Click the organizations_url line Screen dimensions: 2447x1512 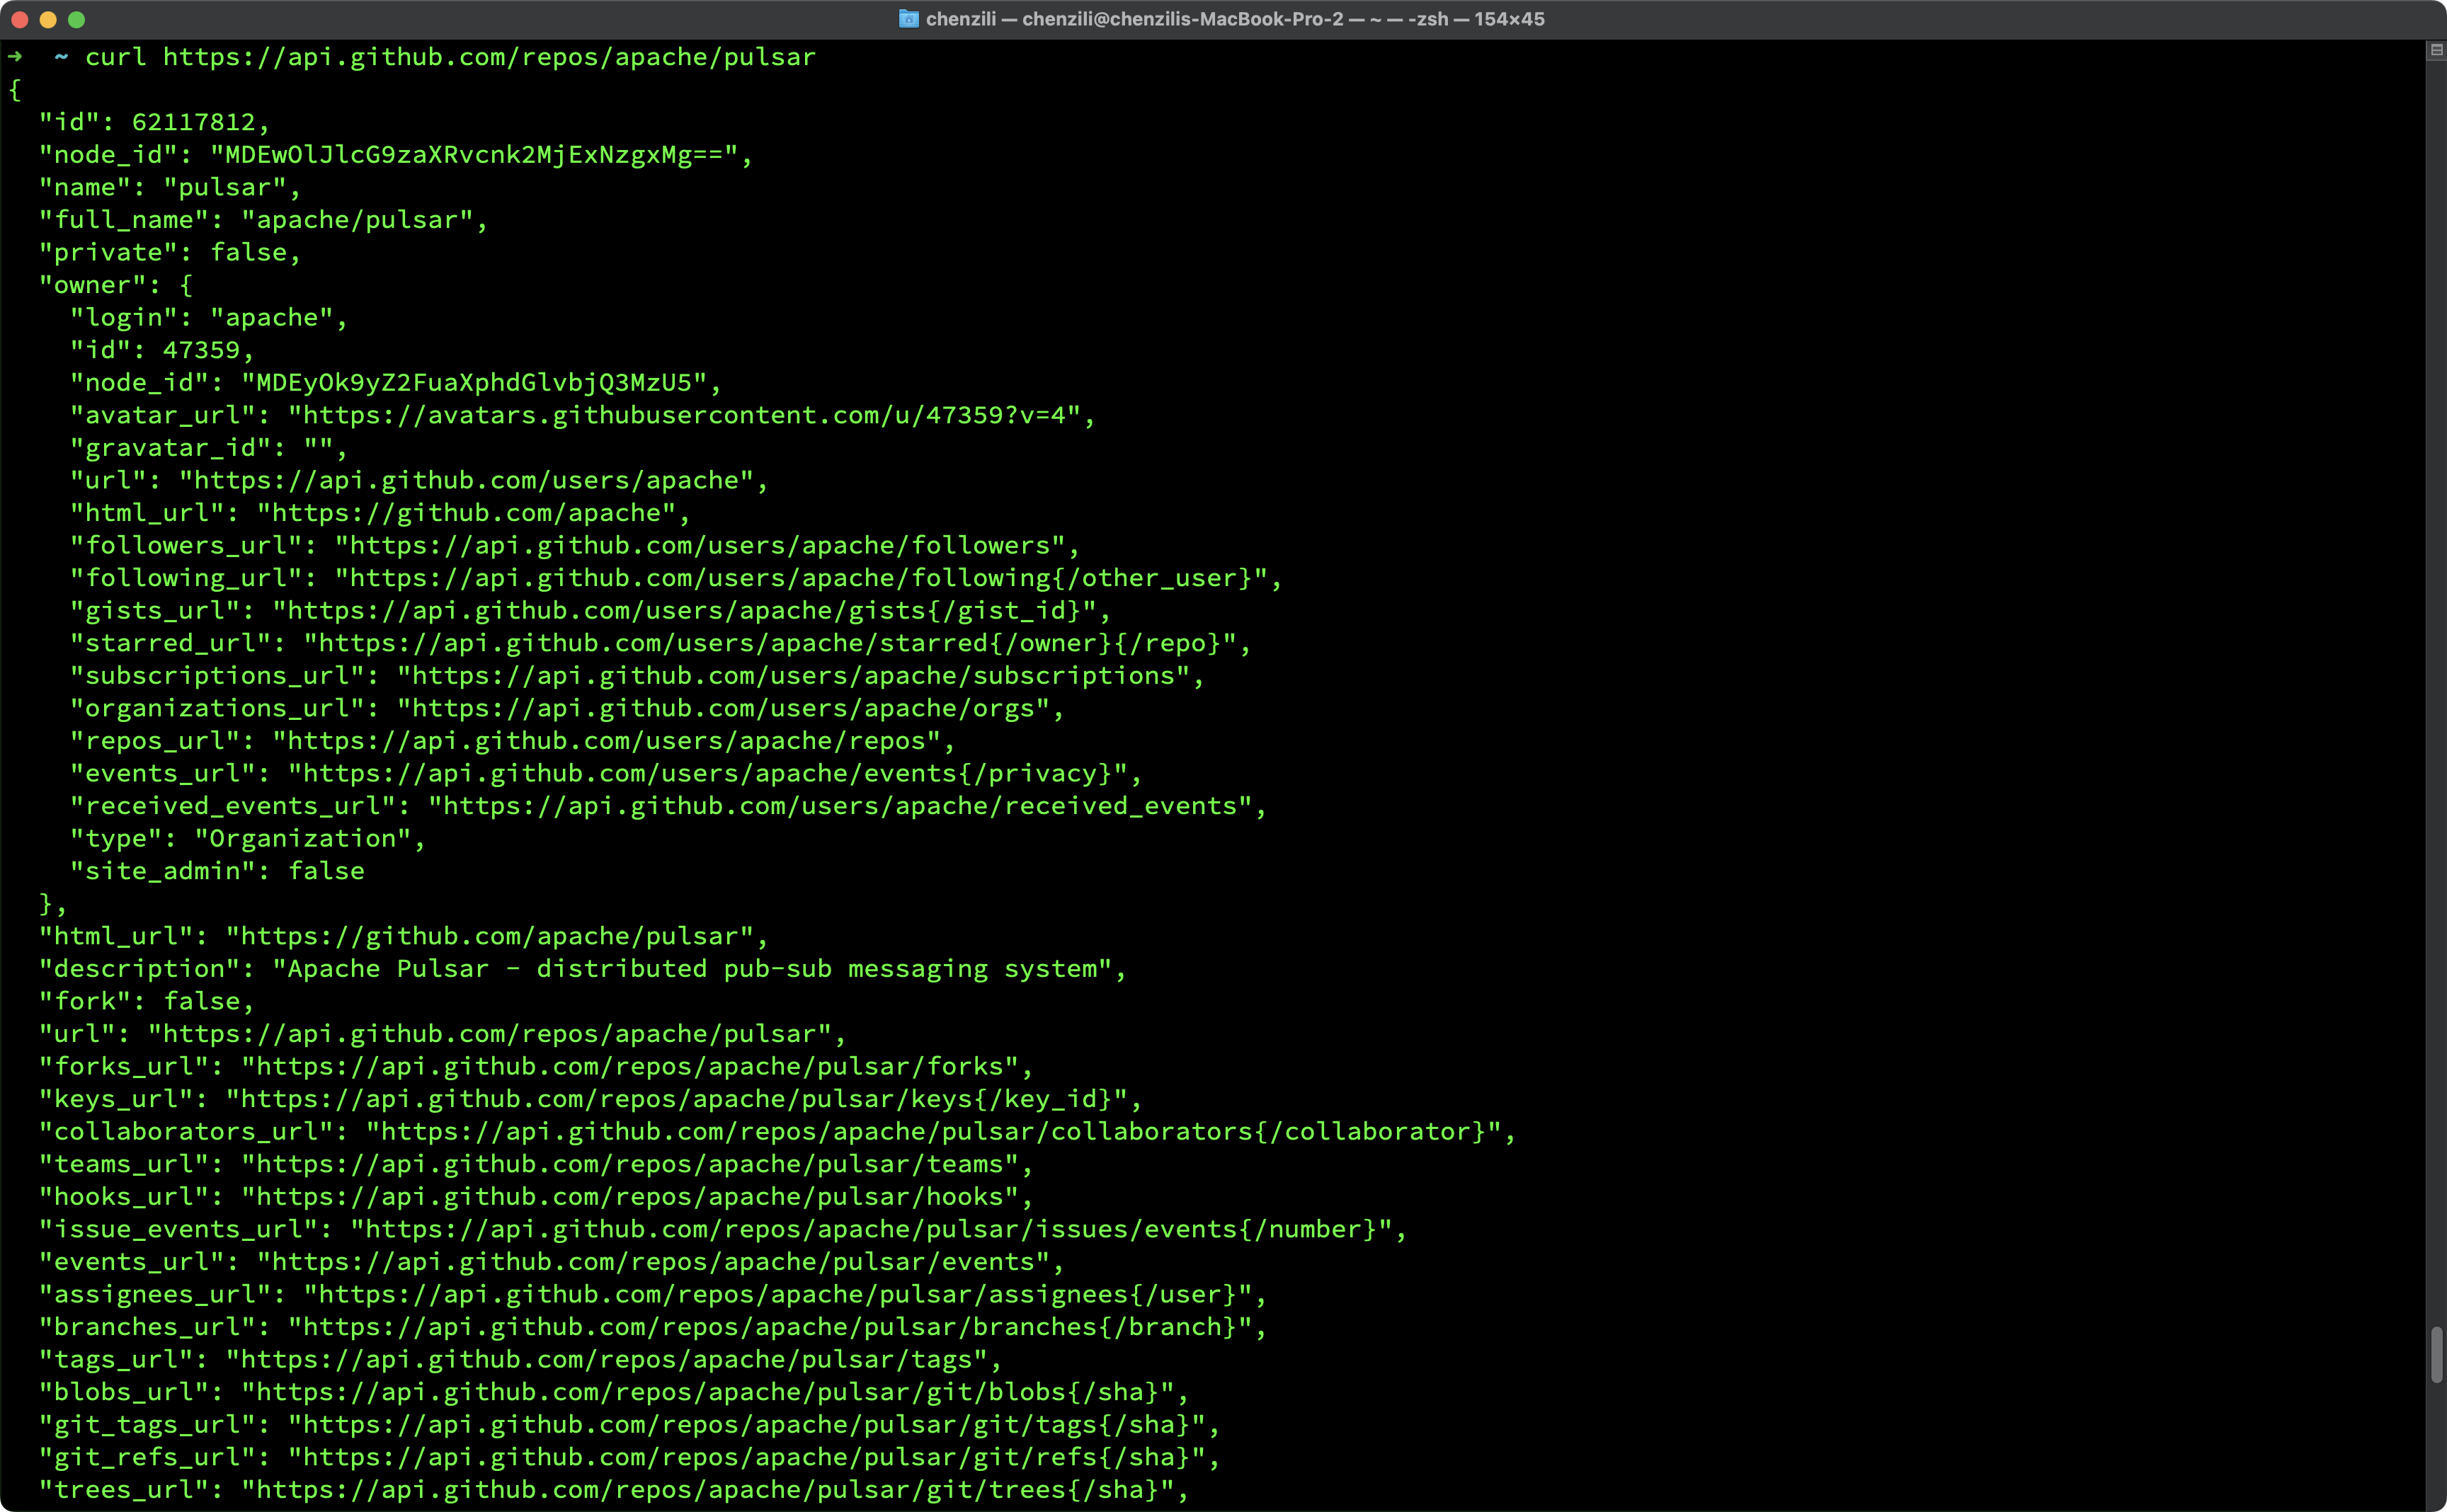click(x=567, y=708)
